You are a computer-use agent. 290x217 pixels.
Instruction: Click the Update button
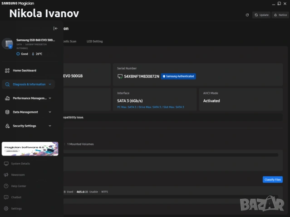pos(261,15)
